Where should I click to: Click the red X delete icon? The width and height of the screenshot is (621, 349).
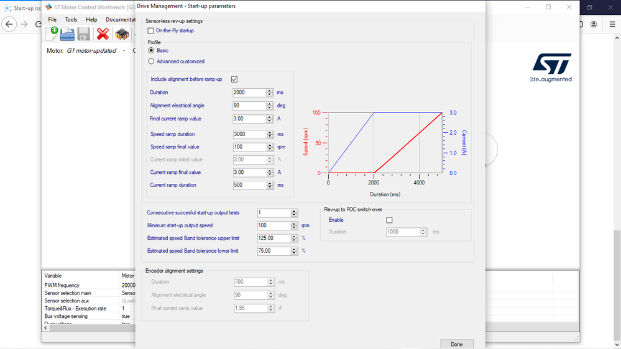coord(103,34)
